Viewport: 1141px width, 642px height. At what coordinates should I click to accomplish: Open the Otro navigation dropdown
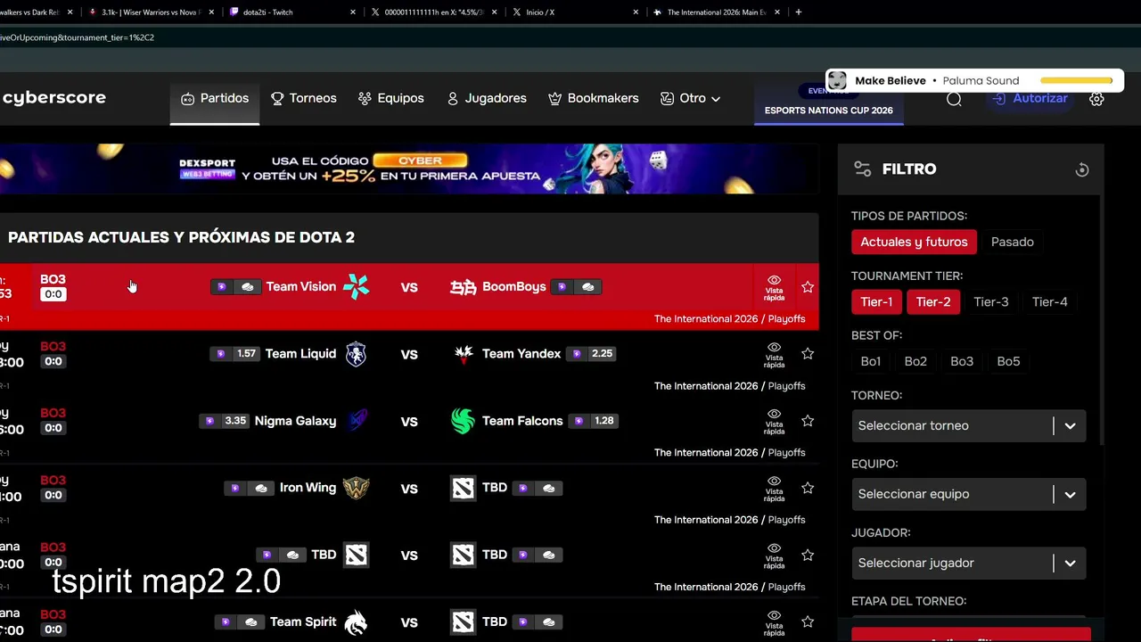tap(691, 98)
